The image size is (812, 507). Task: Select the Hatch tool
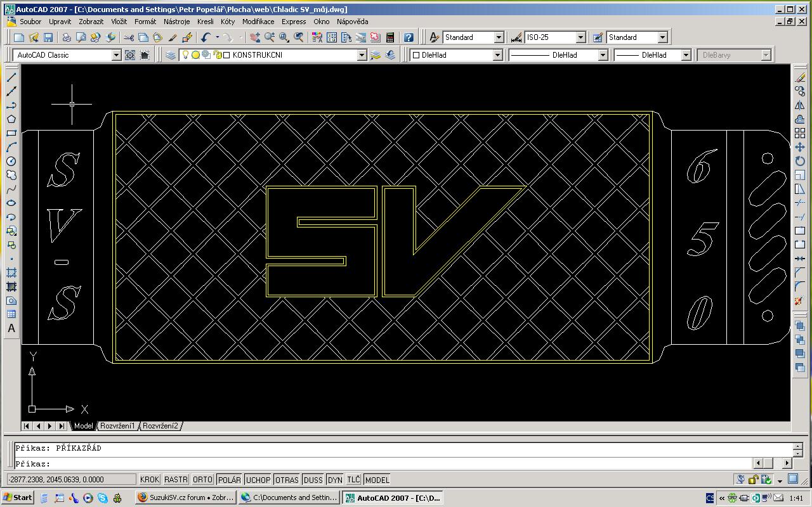(11, 273)
